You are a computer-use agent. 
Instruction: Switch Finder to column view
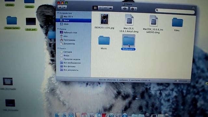[x=105, y=8]
